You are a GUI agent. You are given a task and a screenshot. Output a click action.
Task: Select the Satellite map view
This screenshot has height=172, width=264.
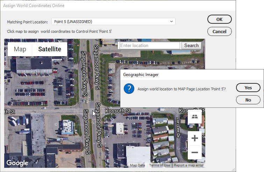tap(50, 49)
